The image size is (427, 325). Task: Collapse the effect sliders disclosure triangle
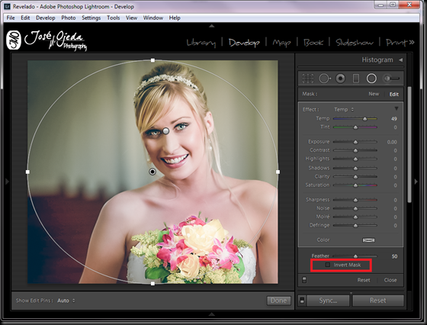(396, 108)
